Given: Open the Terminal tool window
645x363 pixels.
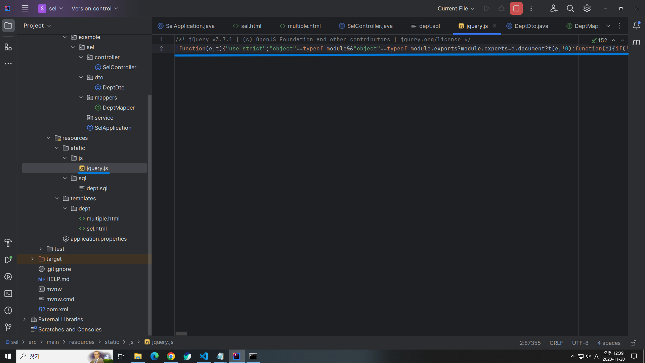Looking at the screenshot, I should pyautogui.click(x=8, y=293).
